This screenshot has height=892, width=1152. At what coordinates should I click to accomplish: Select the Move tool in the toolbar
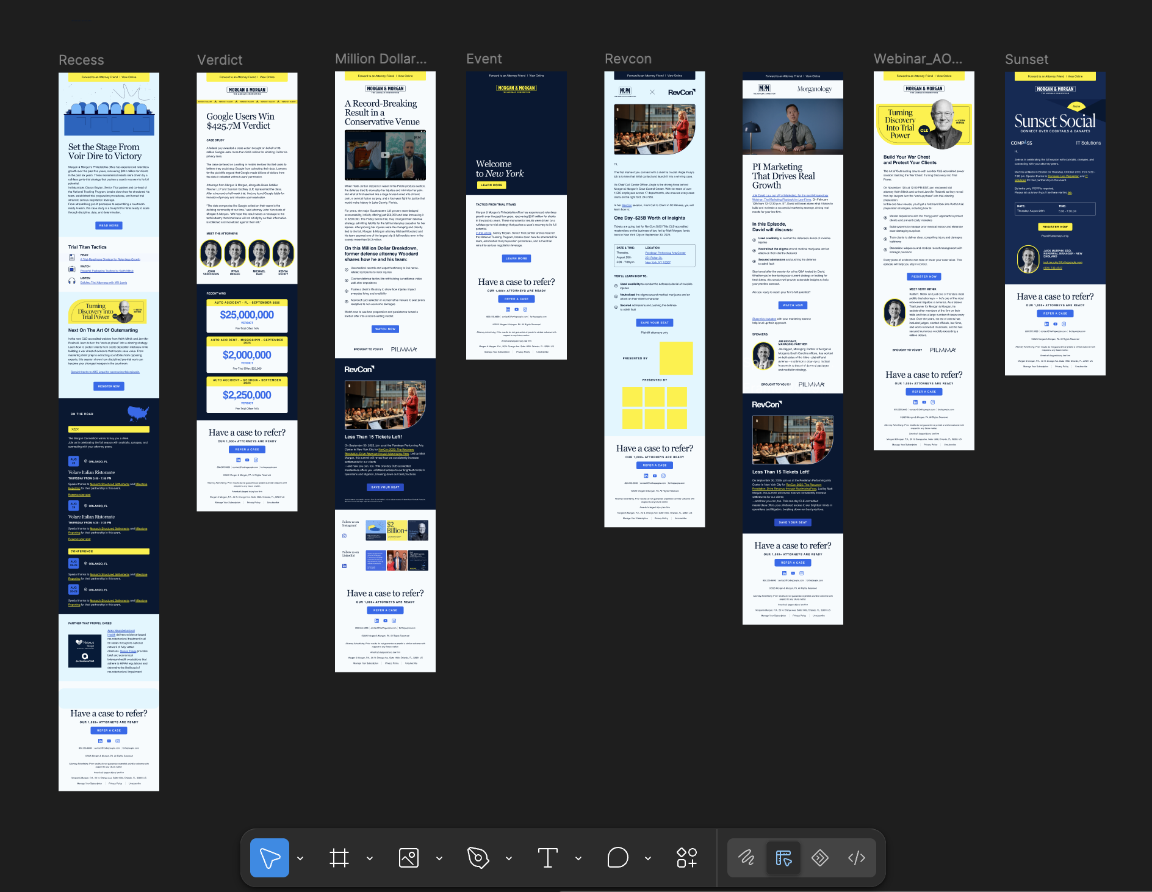click(270, 858)
